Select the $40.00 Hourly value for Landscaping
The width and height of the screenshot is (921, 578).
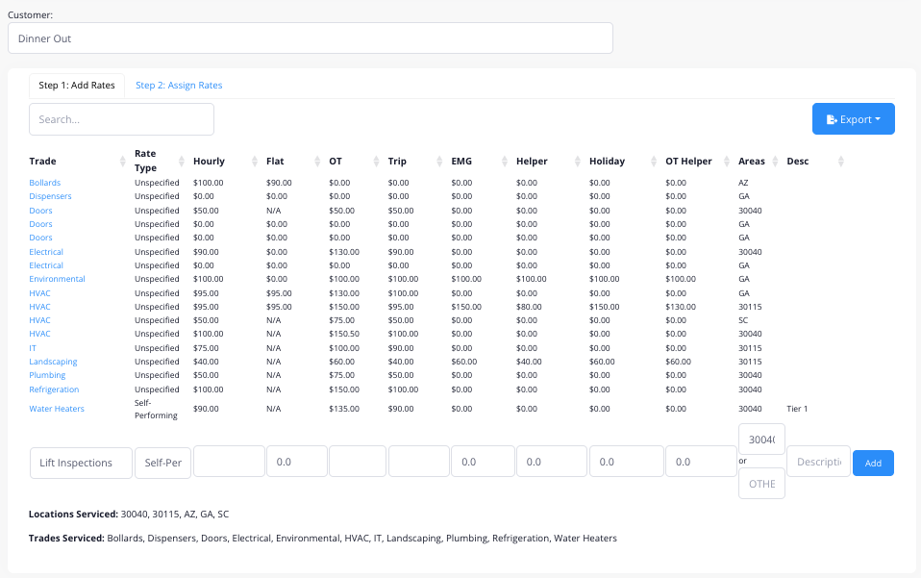pyautogui.click(x=206, y=362)
